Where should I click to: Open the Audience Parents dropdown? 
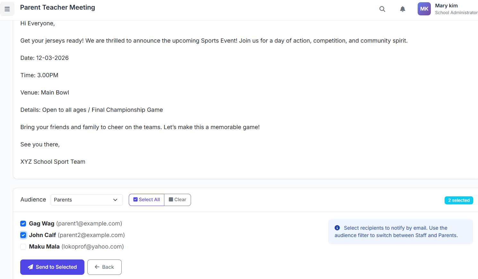(x=83, y=200)
